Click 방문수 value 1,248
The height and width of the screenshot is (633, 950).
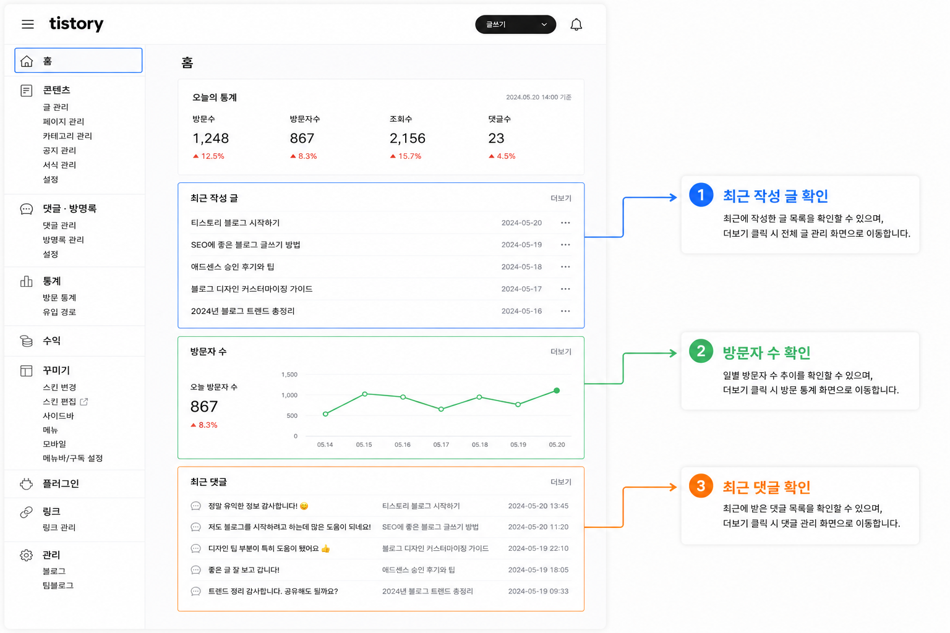coord(210,138)
